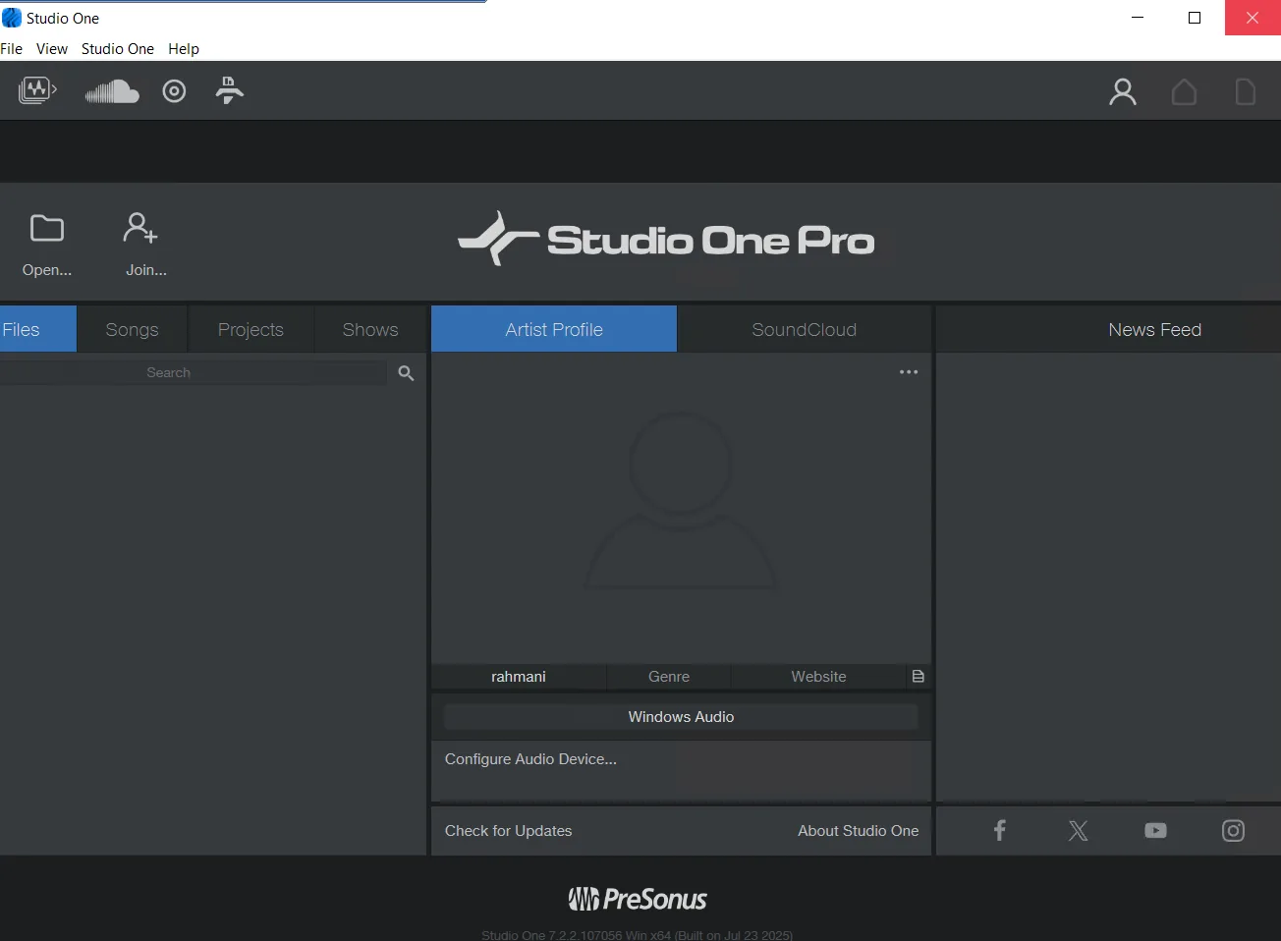Click the circular target toolbar icon
This screenshot has width=1281, height=941.
tap(174, 91)
